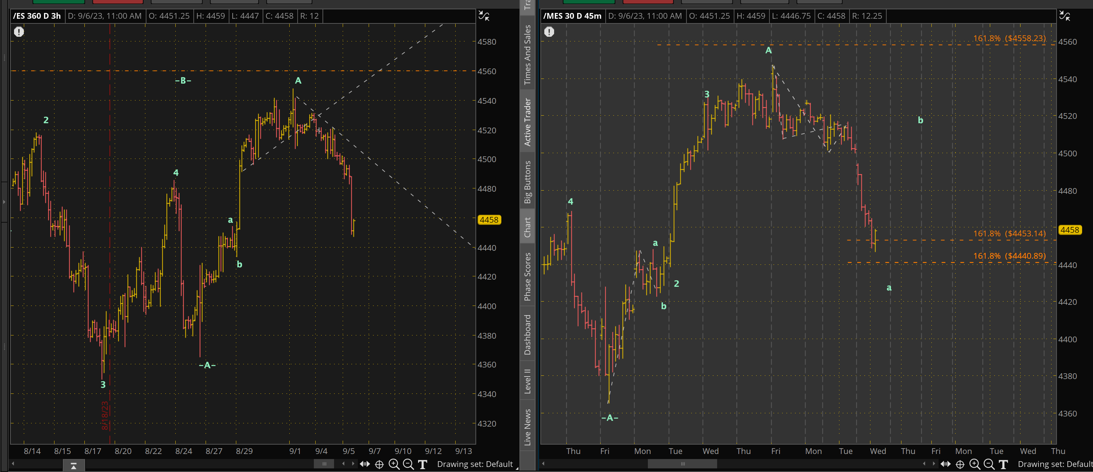Image resolution: width=1093 pixels, height=472 pixels.
Task: Click scroll-left arrow on /MES chart scrollbar
Action: pos(543,464)
